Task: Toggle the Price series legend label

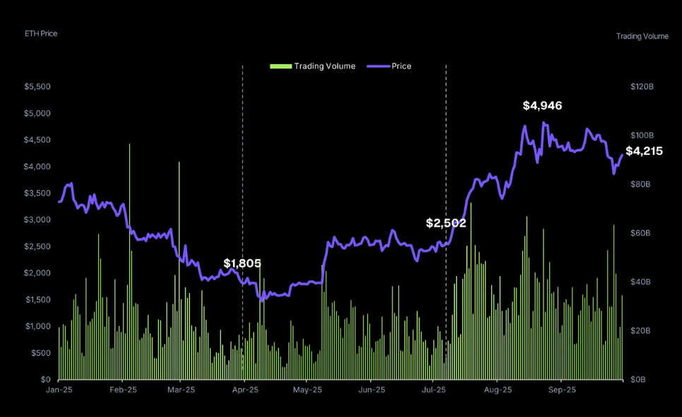Action: [401, 66]
